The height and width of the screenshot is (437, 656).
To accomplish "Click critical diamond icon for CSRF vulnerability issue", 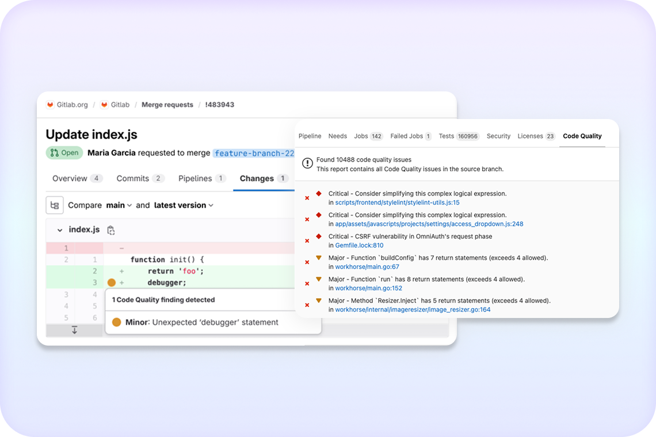I will point(319,236).
